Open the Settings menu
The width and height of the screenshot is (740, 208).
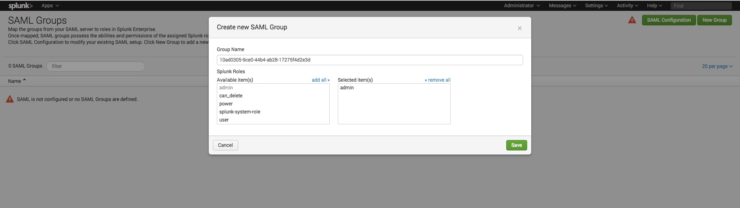click(x=597, y=6)
